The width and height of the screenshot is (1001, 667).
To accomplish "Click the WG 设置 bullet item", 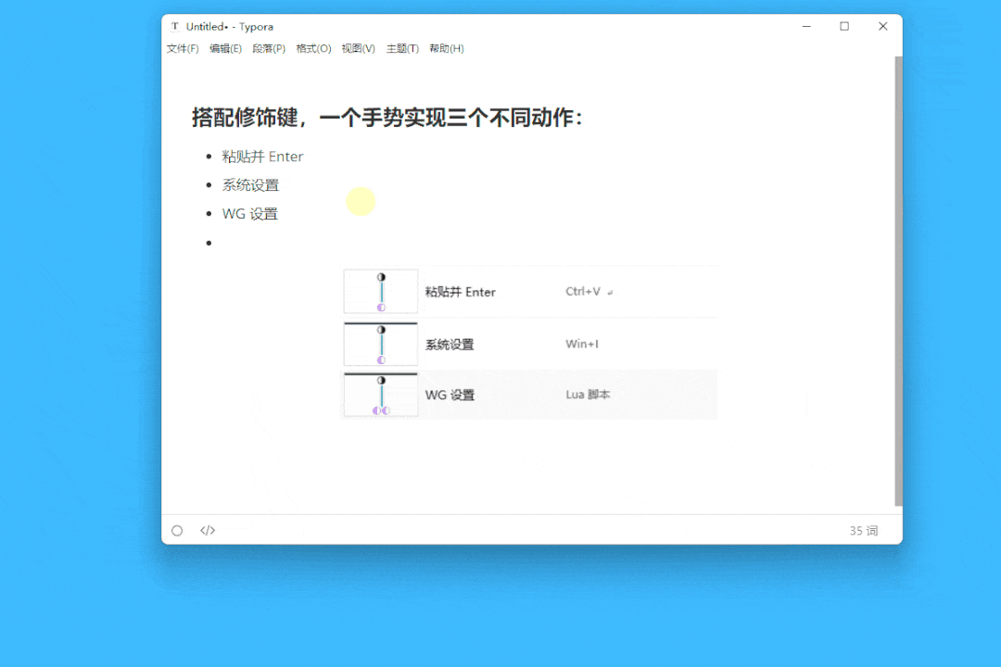I will (x=249, y=214).
